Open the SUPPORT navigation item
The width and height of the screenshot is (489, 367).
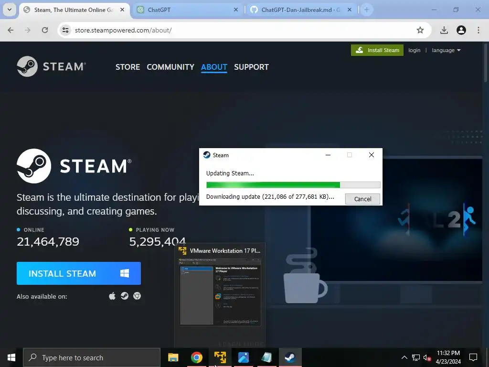[x=251, y=67]
